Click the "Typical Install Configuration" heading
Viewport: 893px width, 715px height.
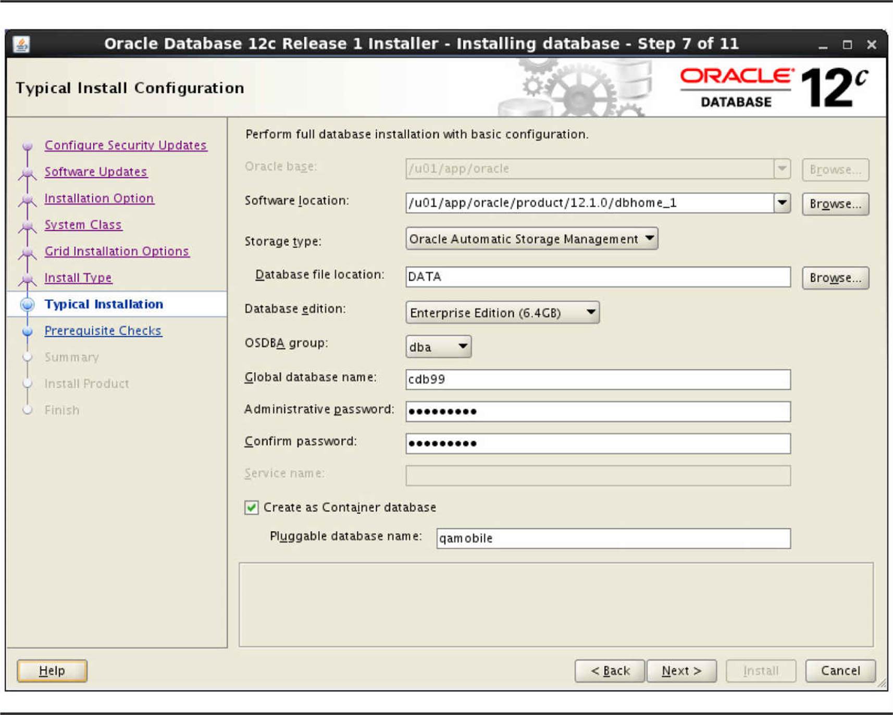click(x=130, y=88)
